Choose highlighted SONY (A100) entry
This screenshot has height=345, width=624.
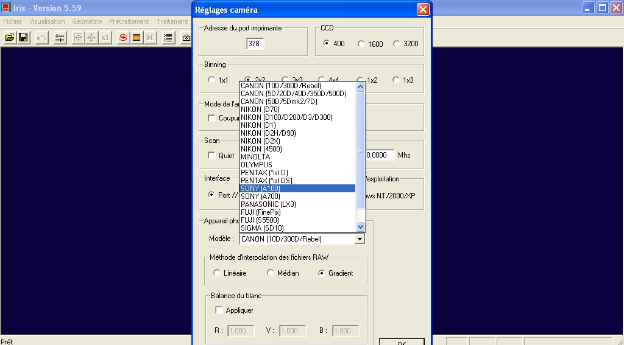(x=297, y=189)
